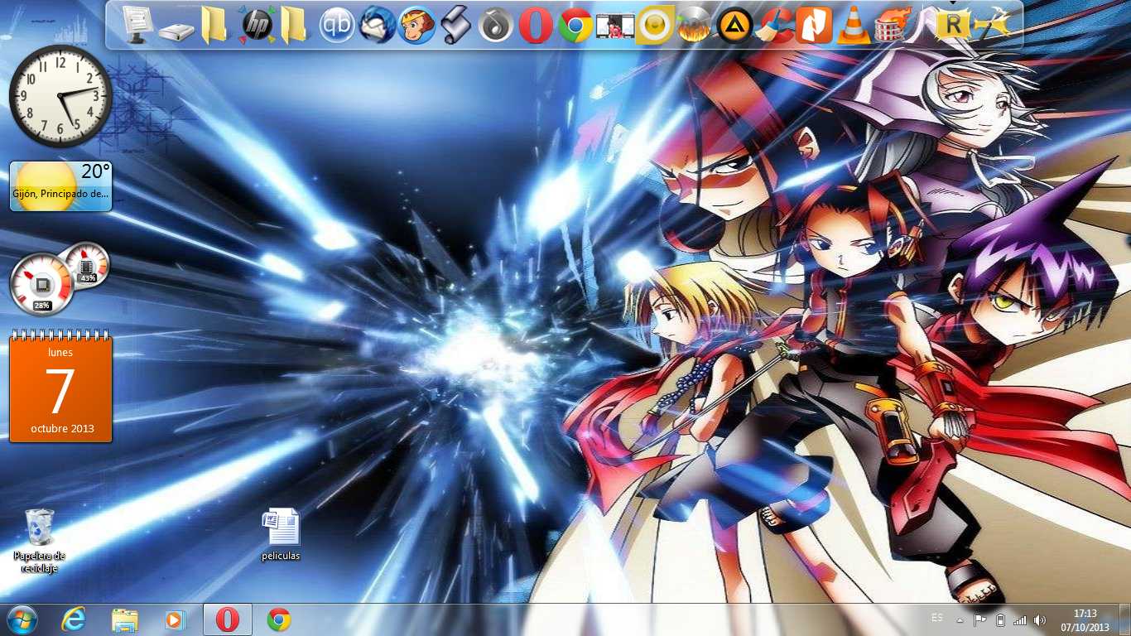Open Windows Explorer from the taskbar
This screenshot has height=636, width=1131.
pyautogui.click(x=125, y=619)
